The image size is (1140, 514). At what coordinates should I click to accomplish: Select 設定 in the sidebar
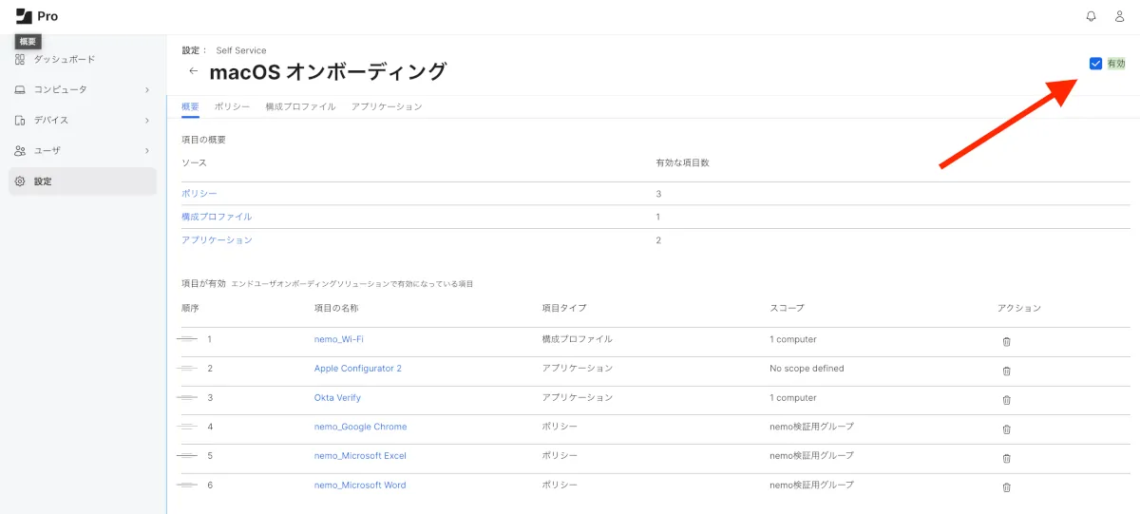point(43,181)
